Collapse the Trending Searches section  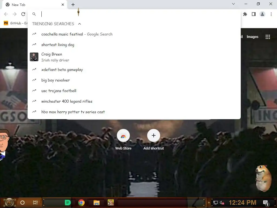pos(80,24)
